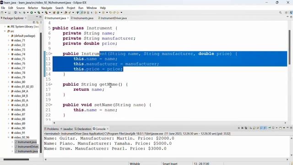The height and width of the screenshot is (165, 293).
Task: Maximize the editor area
Action: [x=291, y=17]
